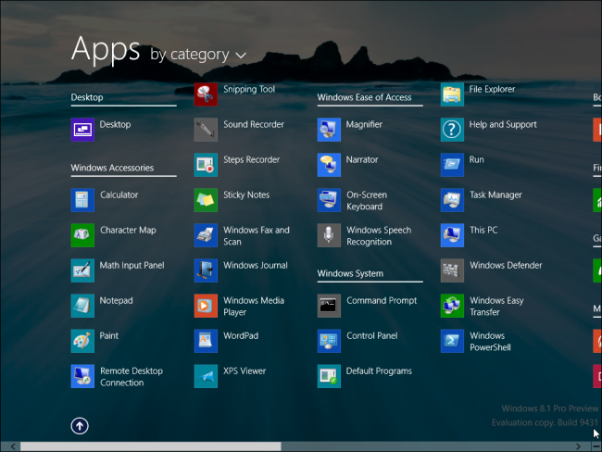The height and width of the screenshot is (452, 602).
Task: Open Windows PowerShell icon
Action: pyautogui.click(x=452, y=341)
